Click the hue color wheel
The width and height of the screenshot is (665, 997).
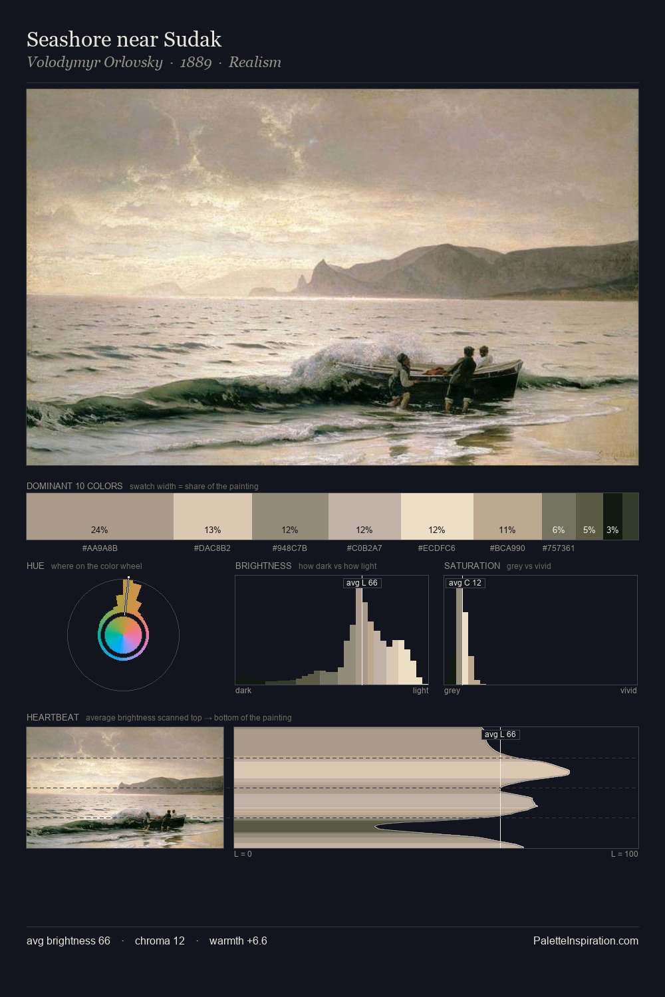123,636
